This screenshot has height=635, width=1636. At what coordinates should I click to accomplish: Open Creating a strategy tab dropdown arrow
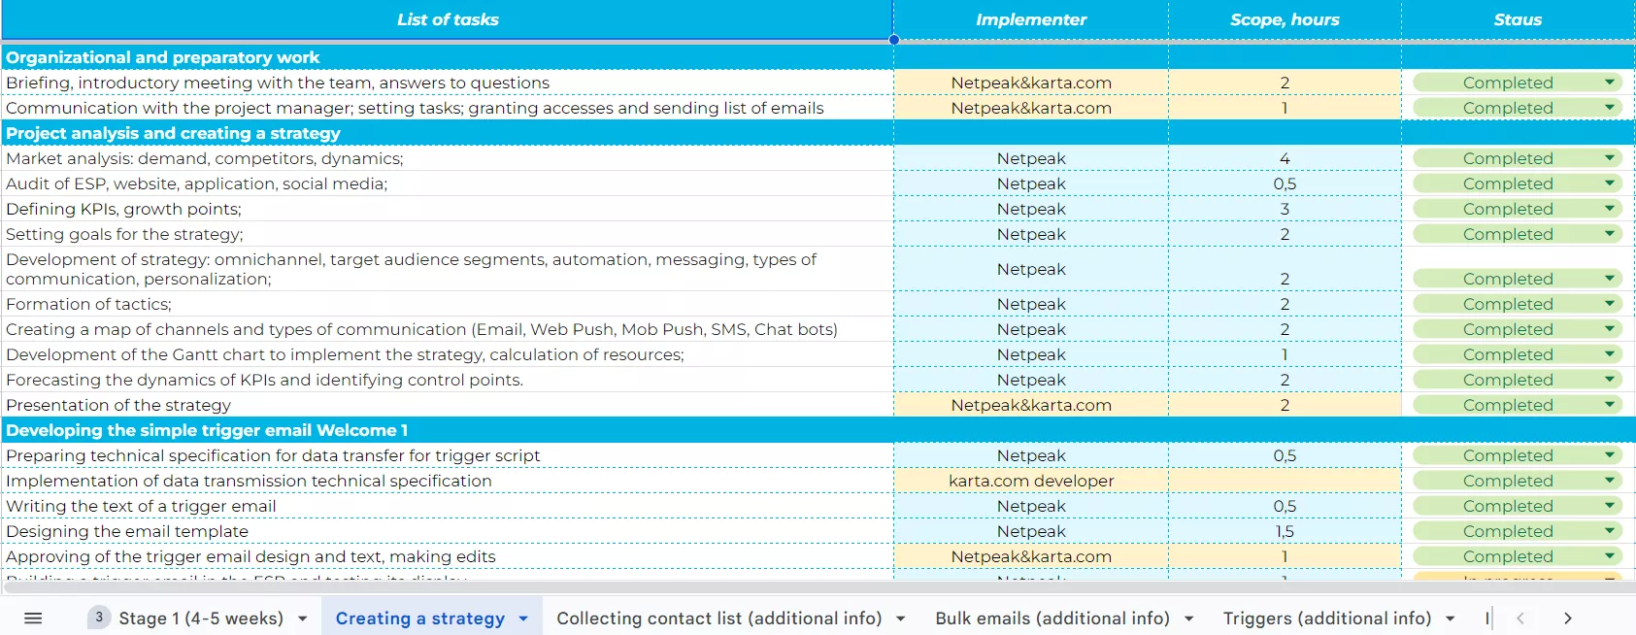tap(523, 618)
